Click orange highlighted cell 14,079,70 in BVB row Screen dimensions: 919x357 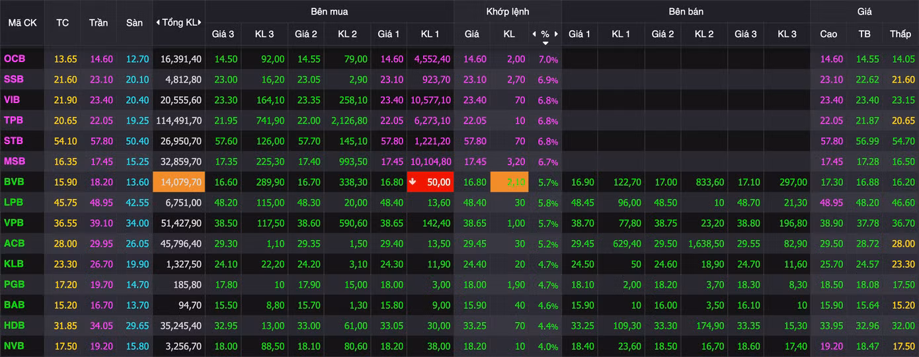coord(179,182)
